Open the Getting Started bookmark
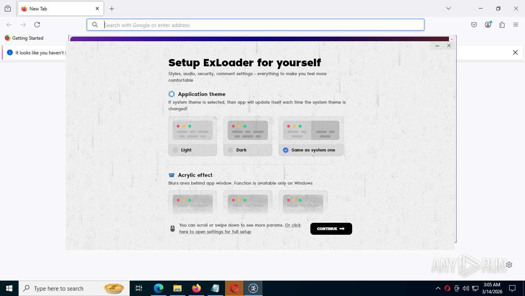 coord(24,38)
